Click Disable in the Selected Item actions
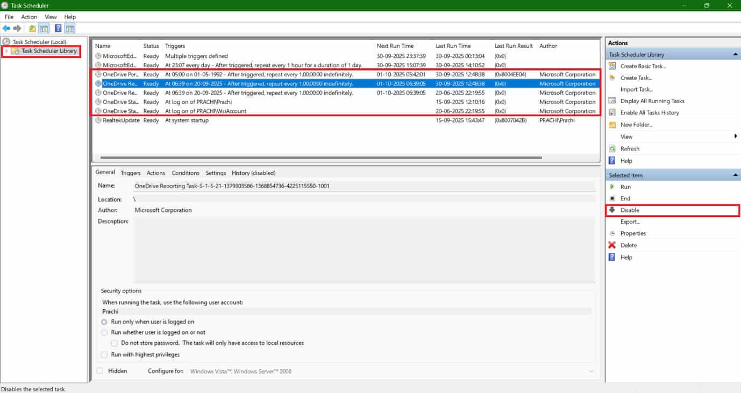741x393 pixels. [x=630, y=210]
